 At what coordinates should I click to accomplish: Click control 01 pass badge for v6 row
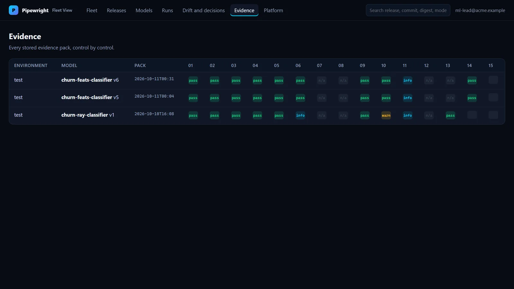coord(193,80)
